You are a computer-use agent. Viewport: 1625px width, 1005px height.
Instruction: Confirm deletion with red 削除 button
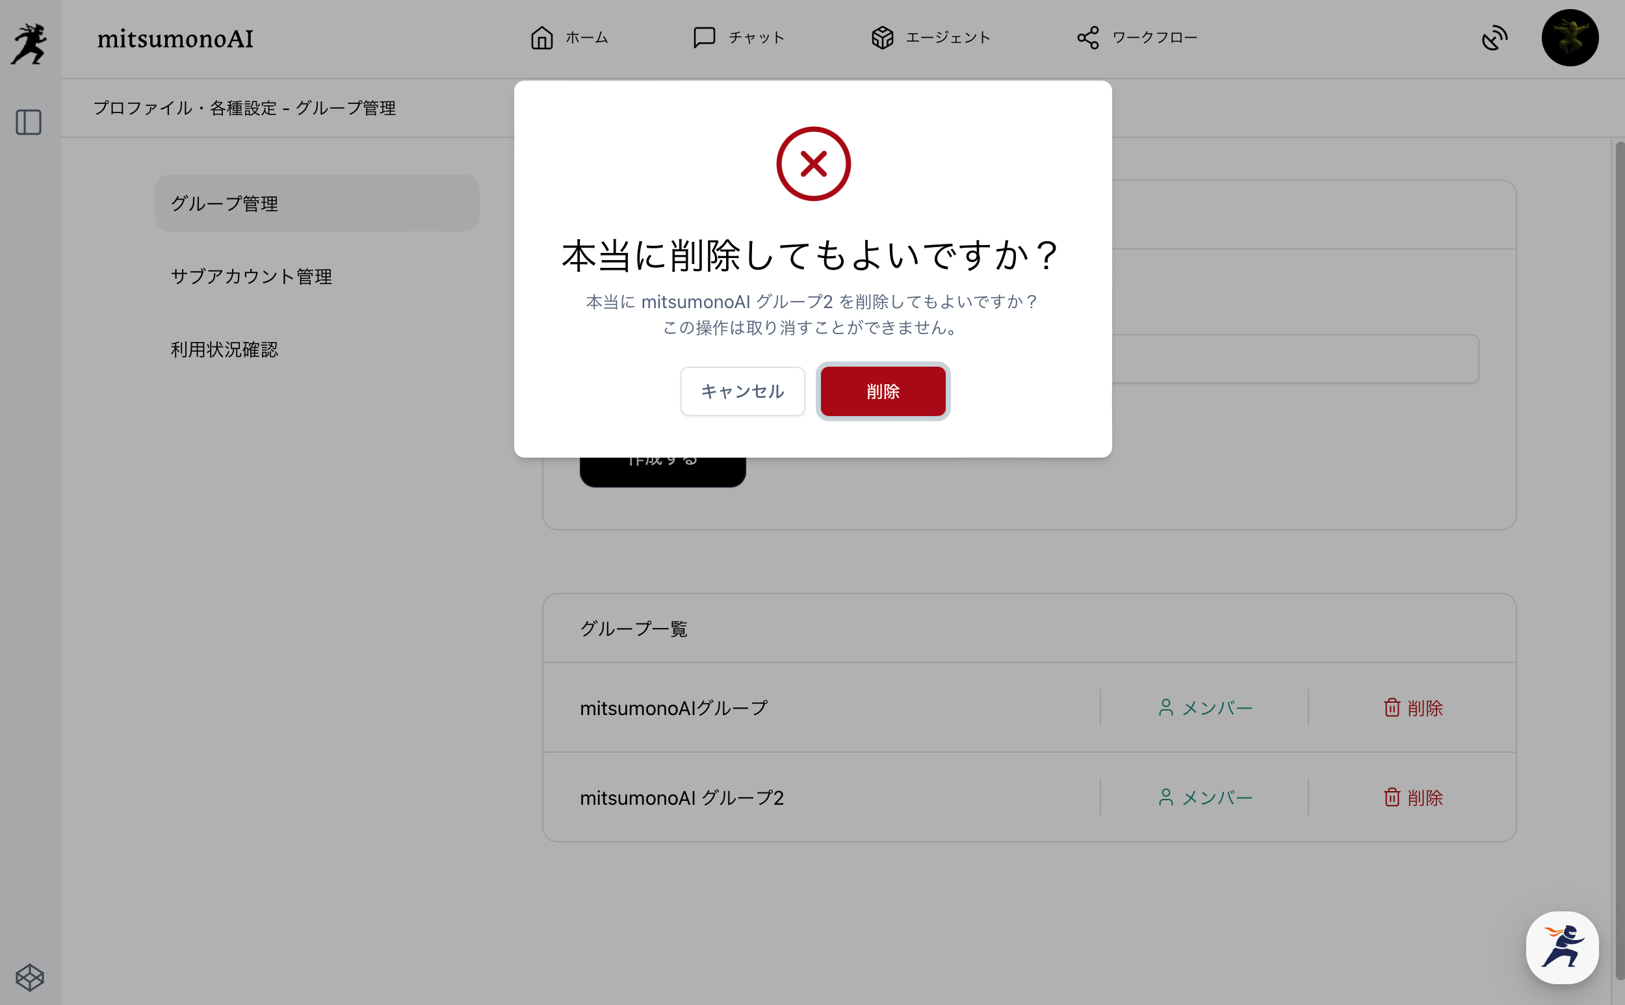[x=882, y=391]
